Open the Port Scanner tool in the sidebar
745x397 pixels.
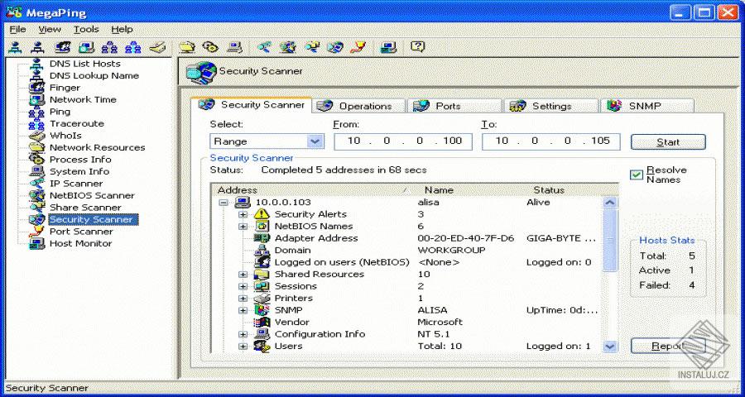(81, 232)
